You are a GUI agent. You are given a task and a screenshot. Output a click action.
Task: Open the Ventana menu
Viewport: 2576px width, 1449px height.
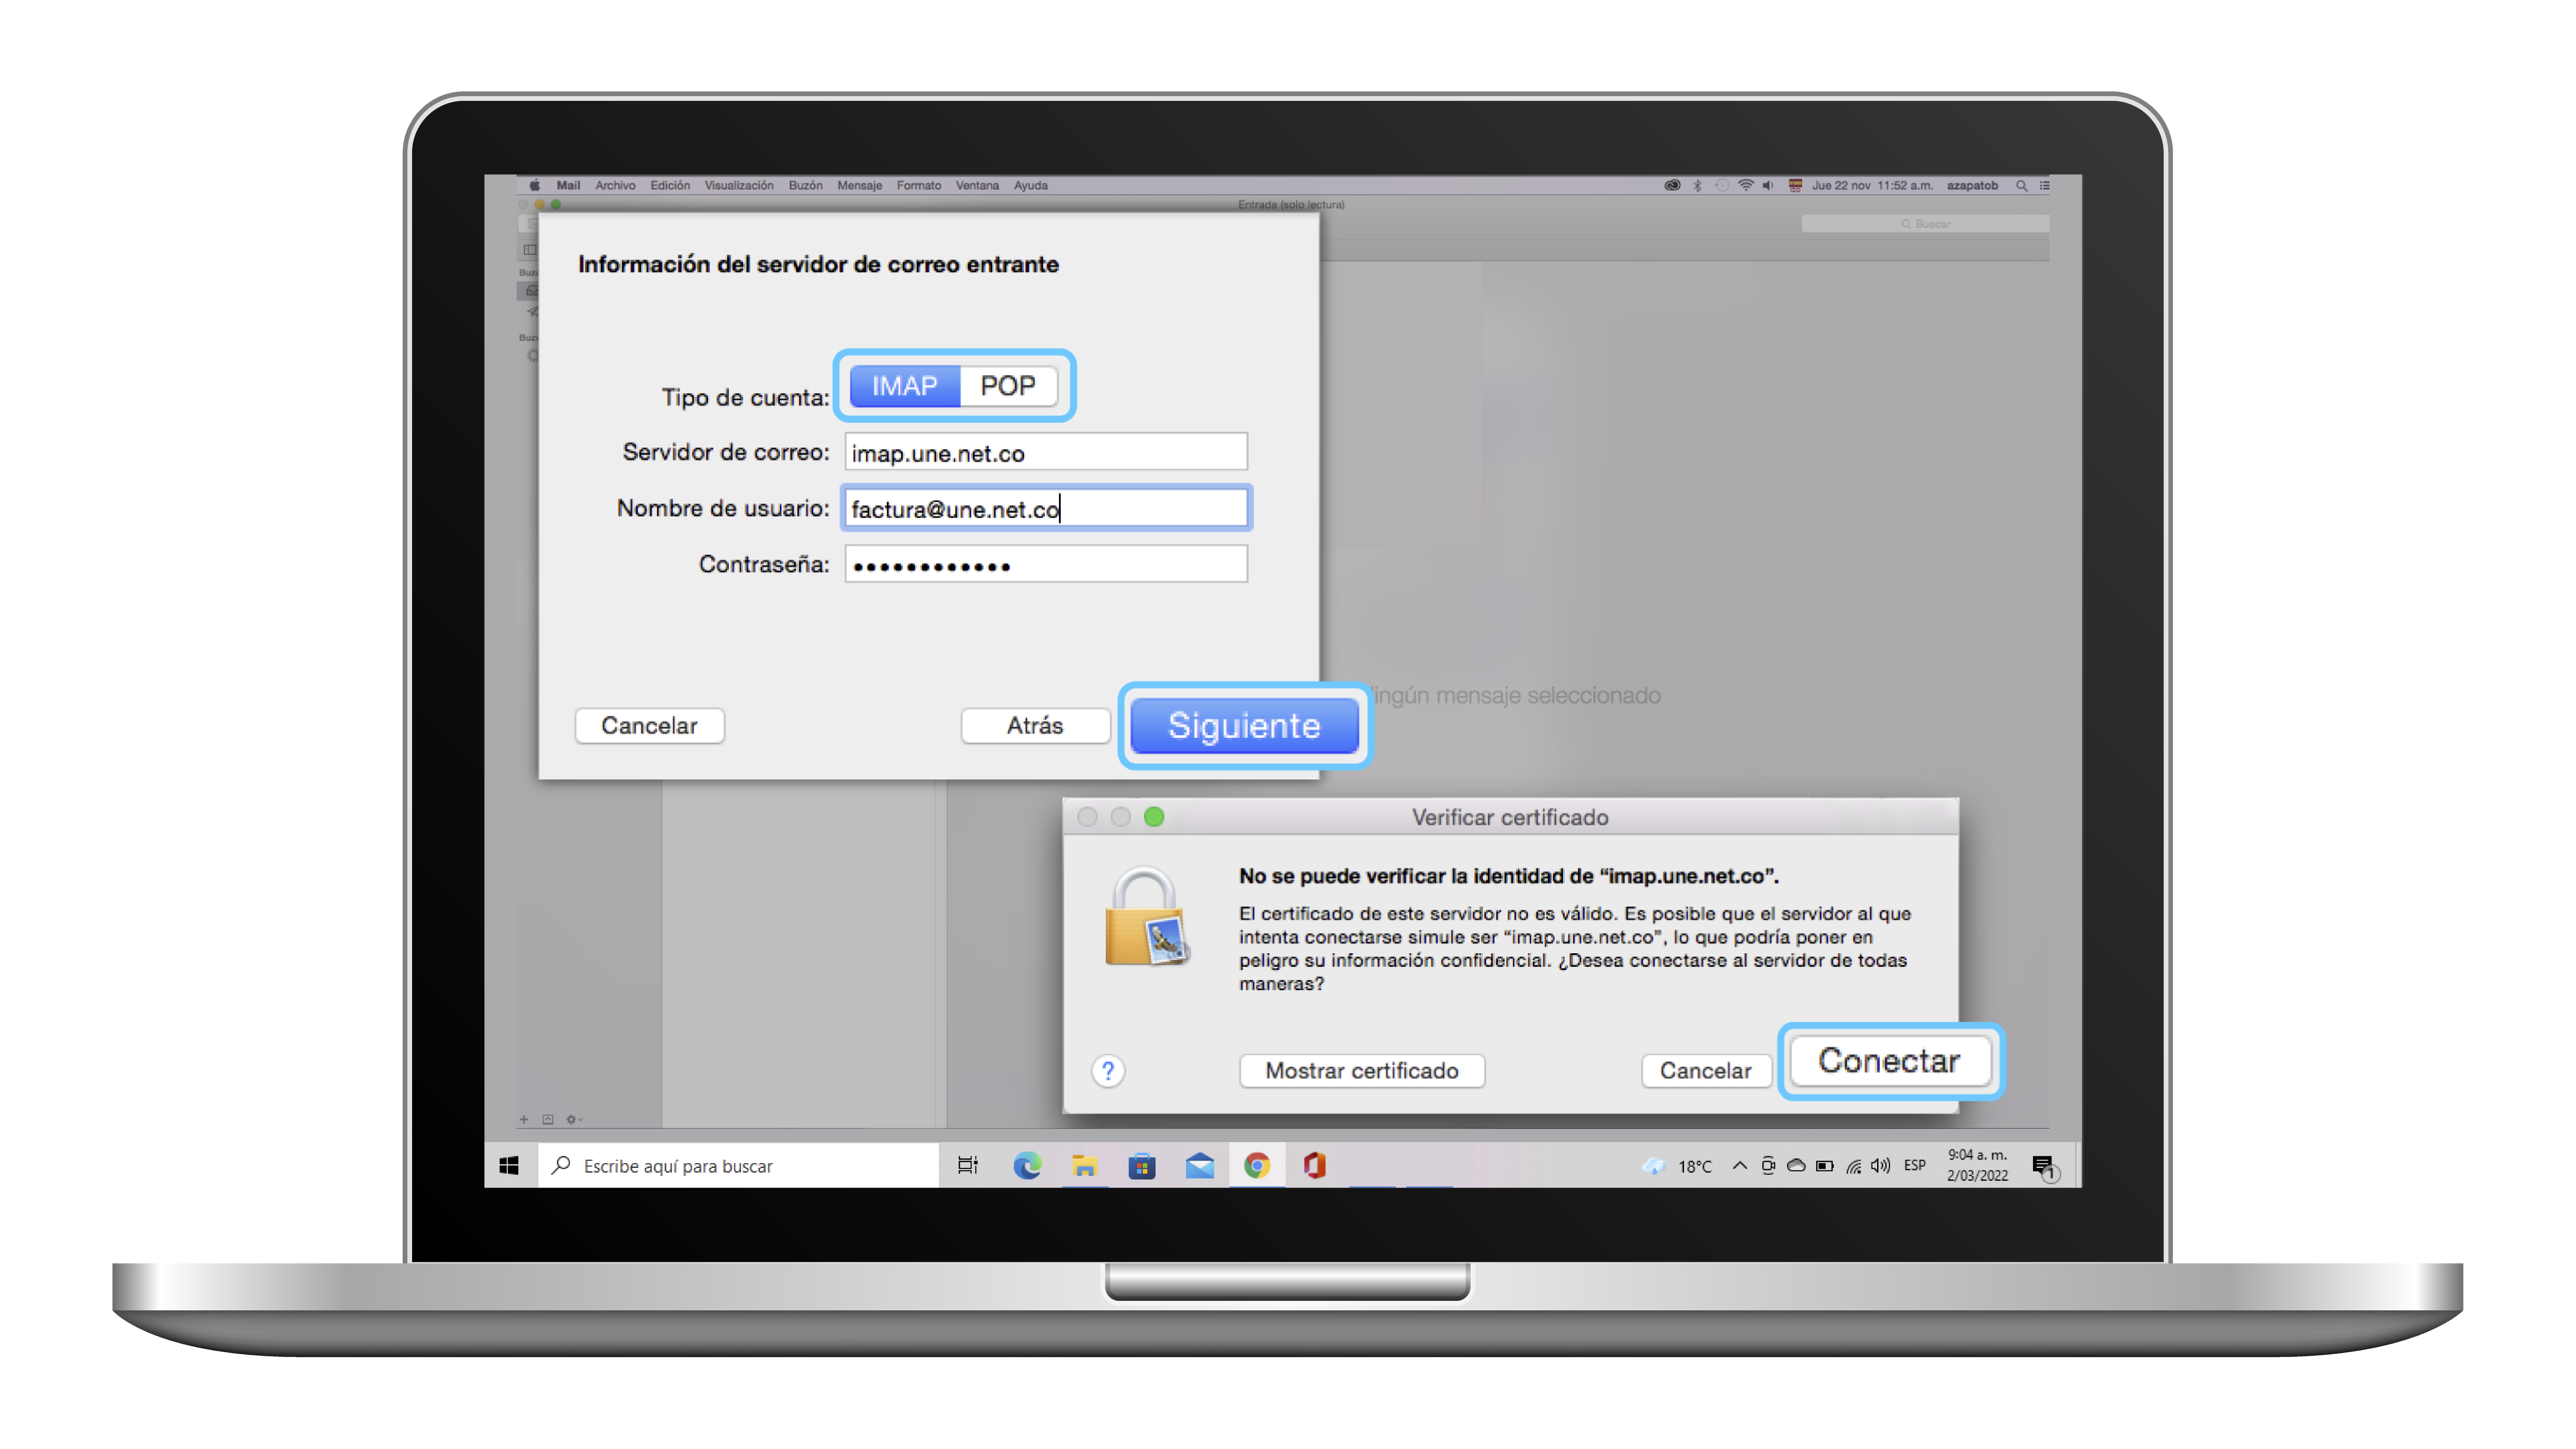(x=977, y=186)
